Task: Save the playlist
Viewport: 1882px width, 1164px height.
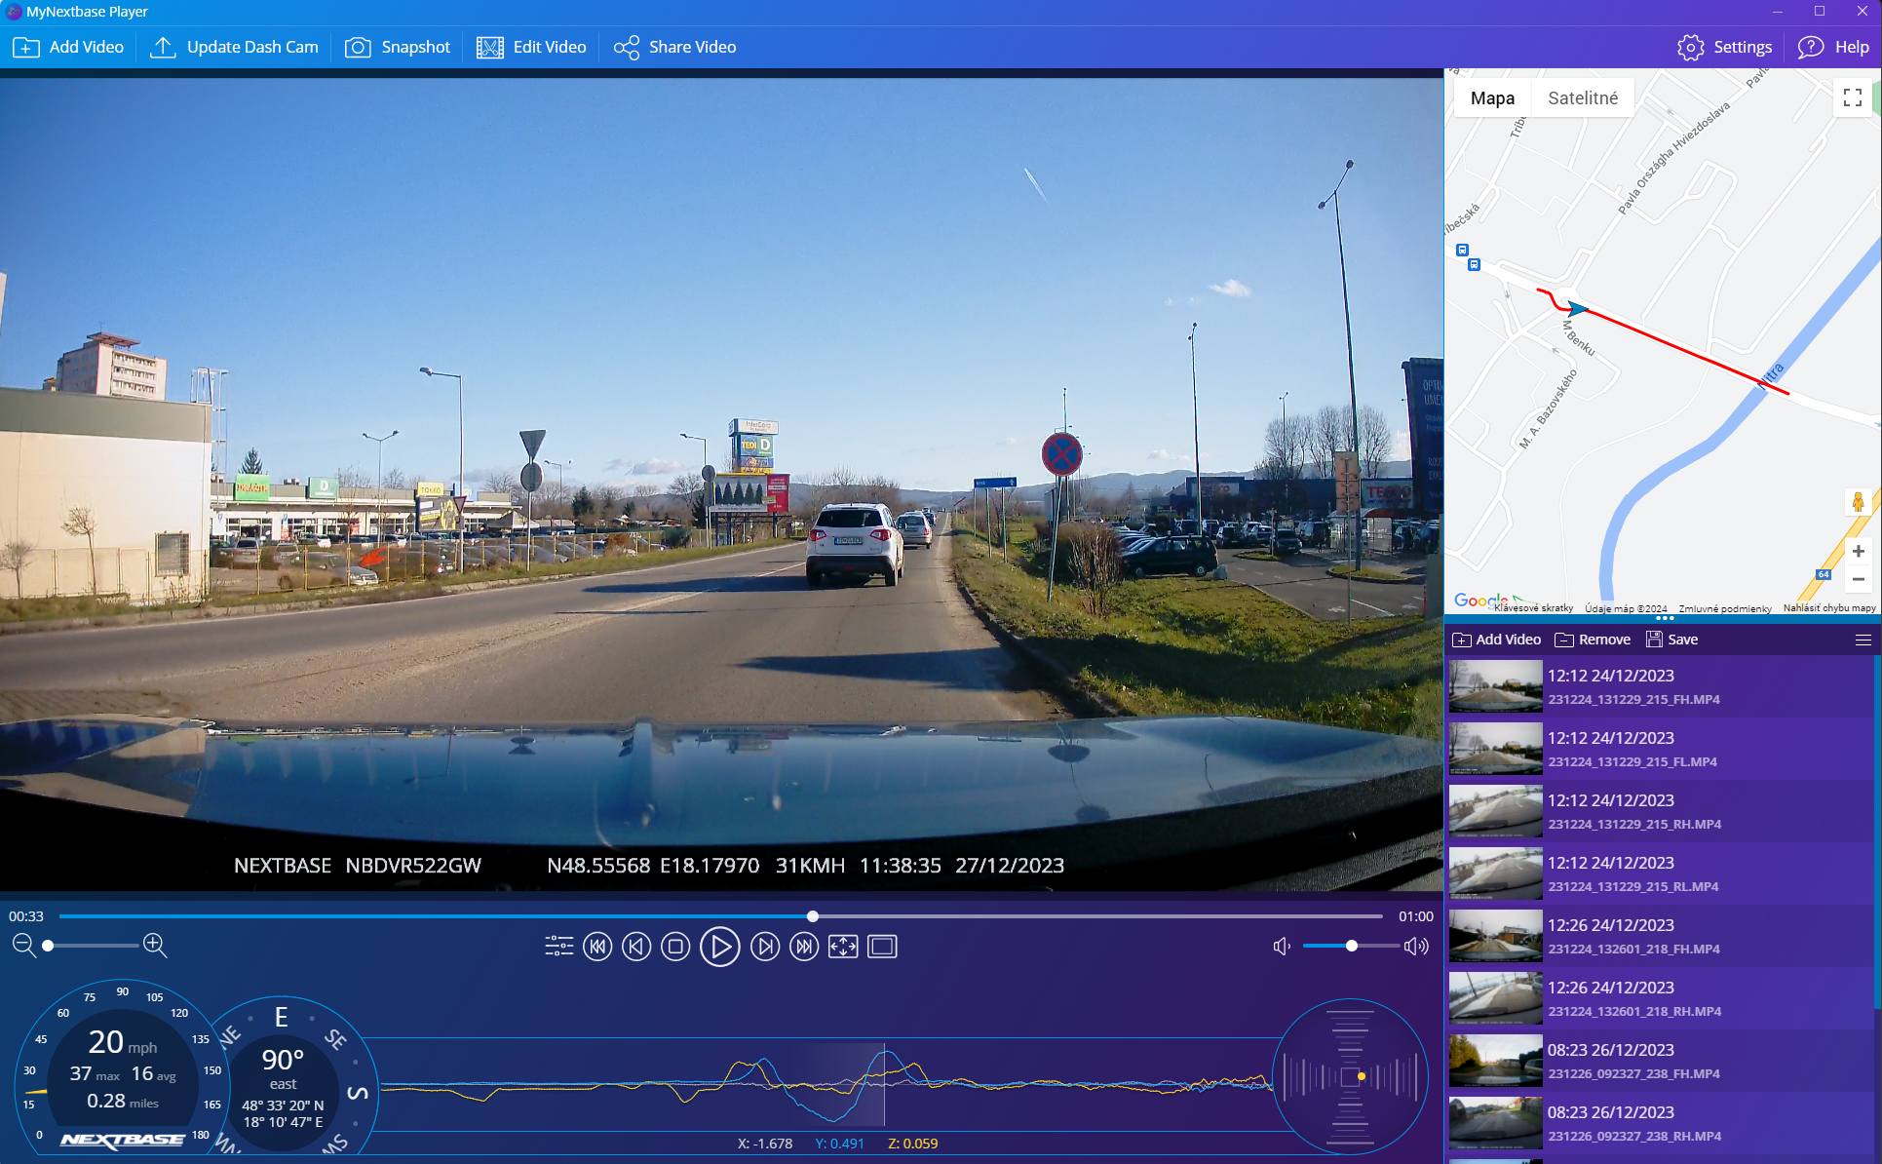Action: pyautogui.click(x=1671, y=640)
